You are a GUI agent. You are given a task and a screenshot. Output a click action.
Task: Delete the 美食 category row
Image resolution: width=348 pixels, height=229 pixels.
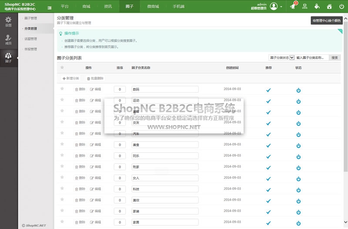[80, 145]
